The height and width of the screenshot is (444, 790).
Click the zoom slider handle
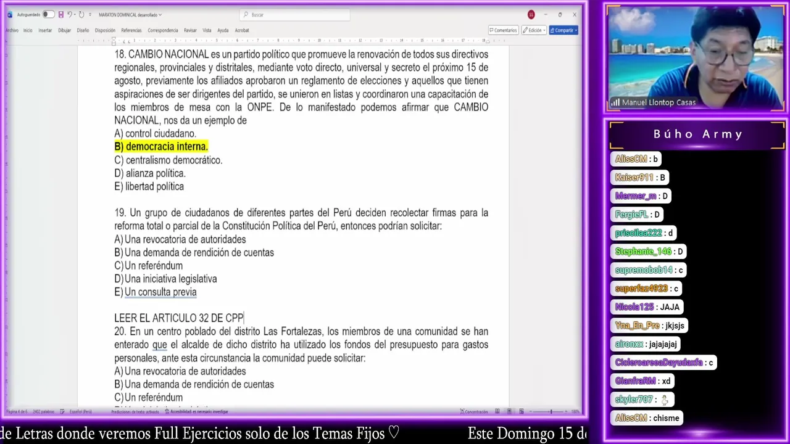coord(551,411)
